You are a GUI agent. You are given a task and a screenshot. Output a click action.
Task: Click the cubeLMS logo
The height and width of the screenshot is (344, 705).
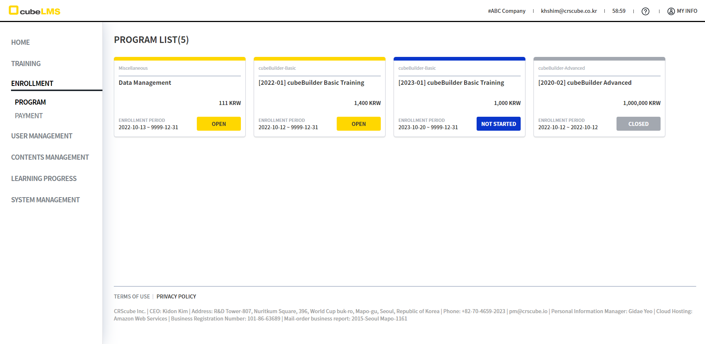point(35,11)
